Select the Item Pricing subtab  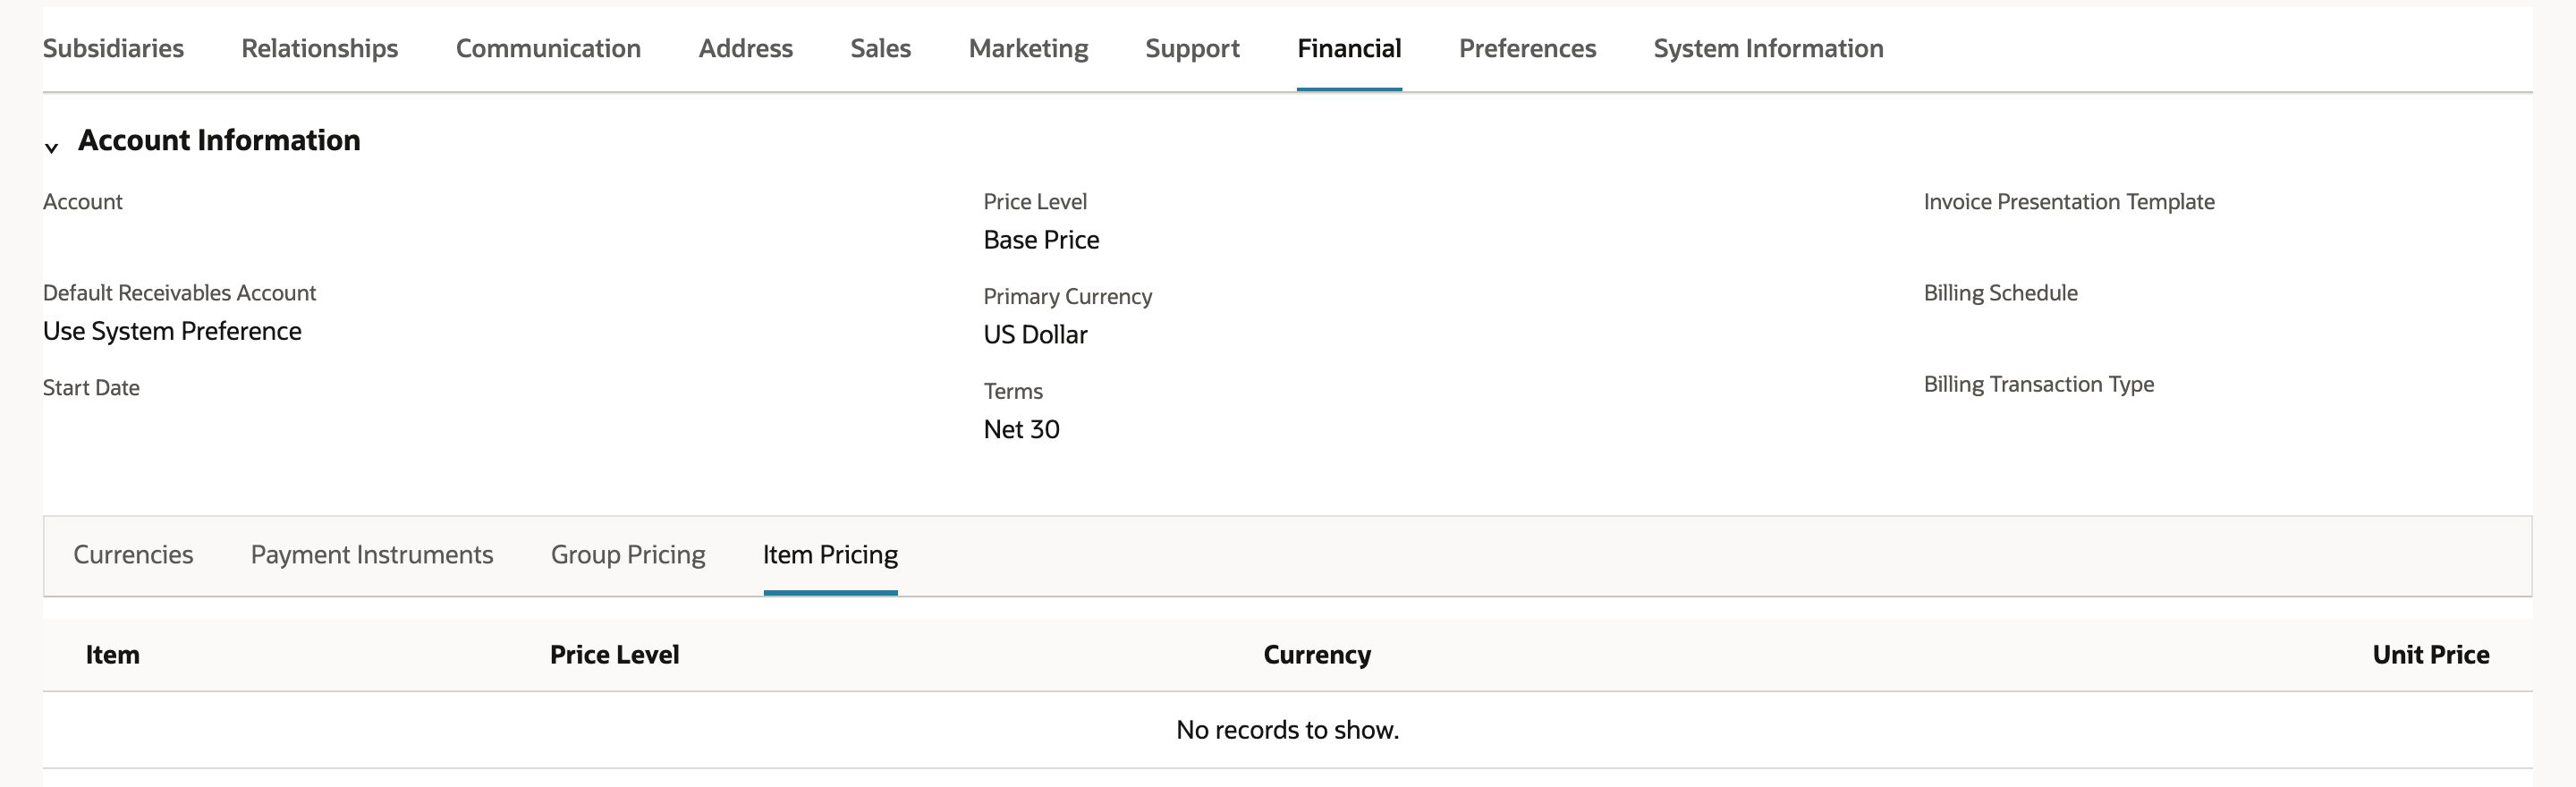(x=831, y=554)
